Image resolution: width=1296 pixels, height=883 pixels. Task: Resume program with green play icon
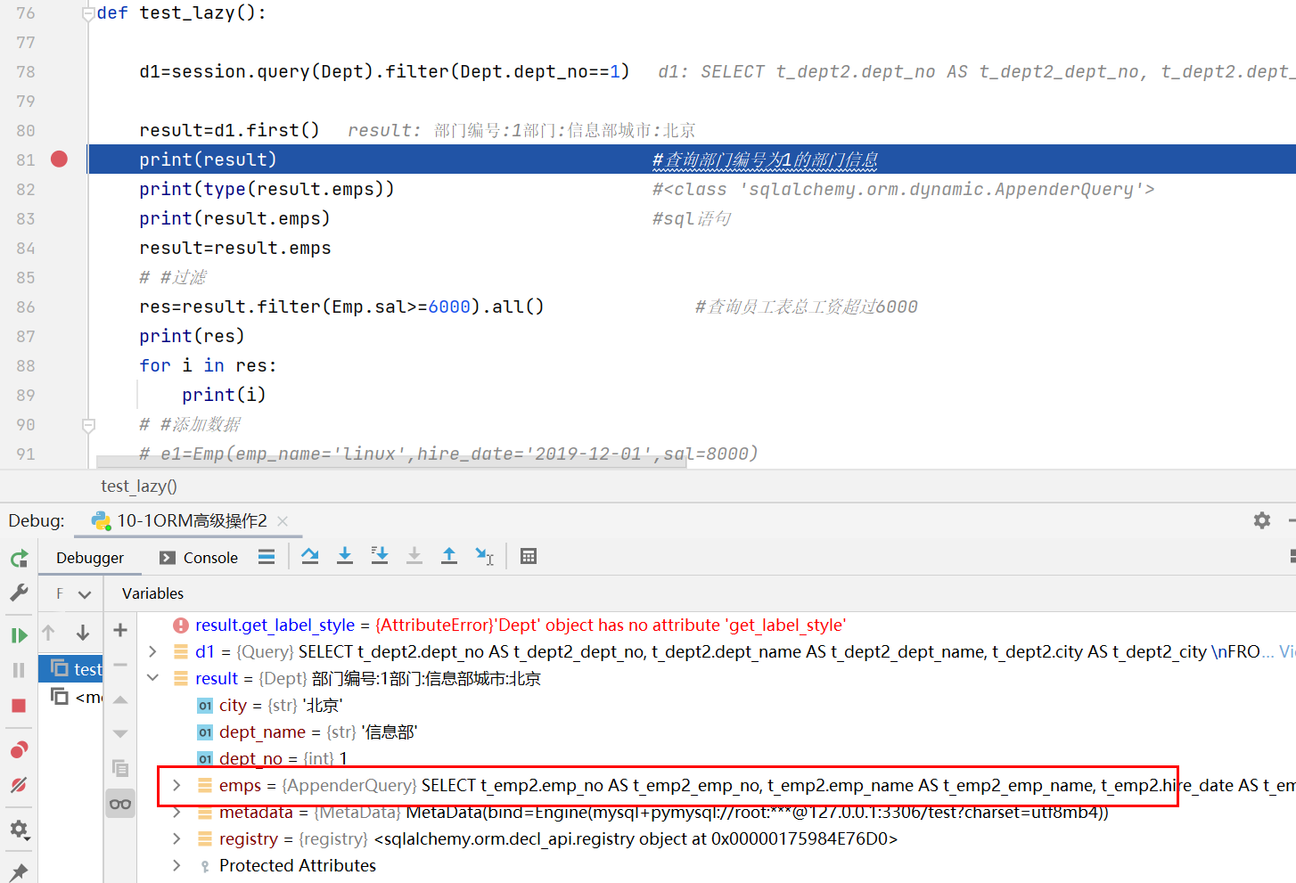click(x=19, y=635)
